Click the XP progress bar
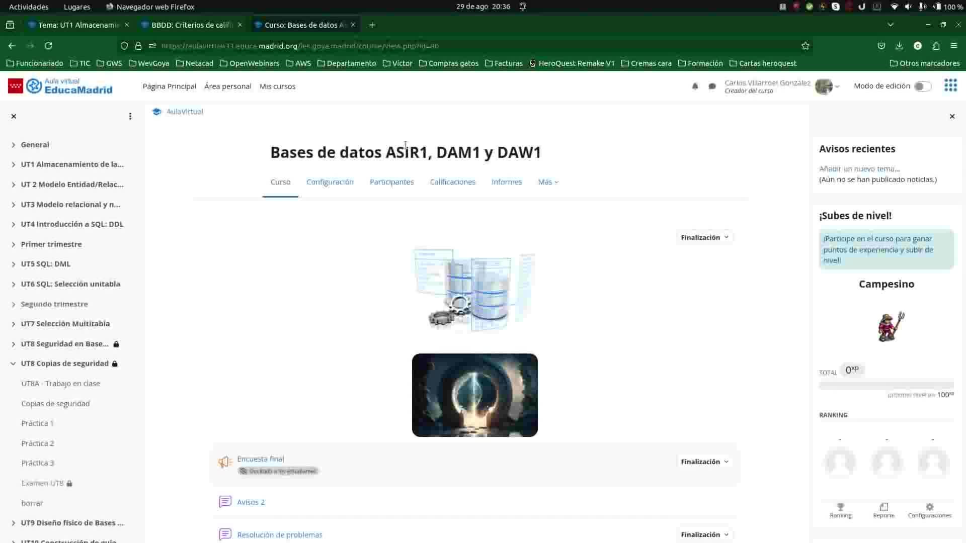 pos(886,386)
